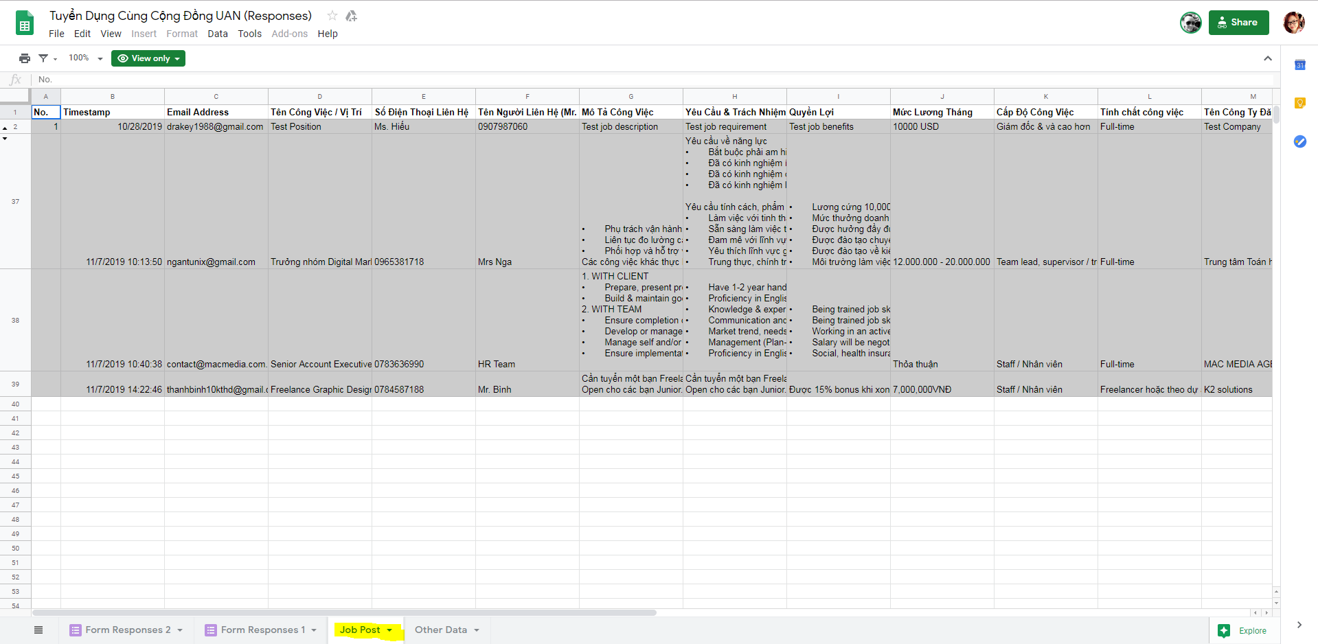The width and height of the screenshot is (1318, 644).
Task: Click the filter funnel icon
Action: click(43, 58)
